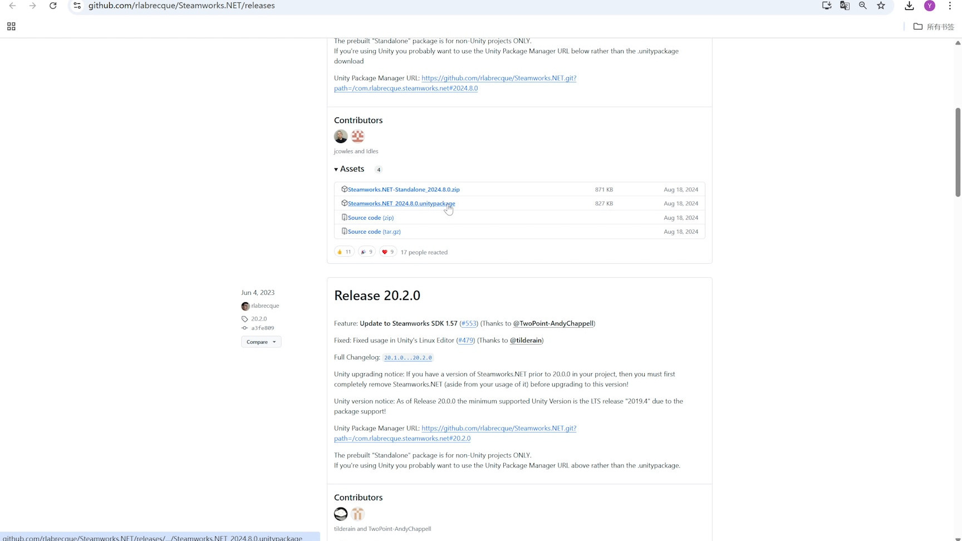The width and height of the screenshot is (962, 541).
Task: Click the page vertical scrollbar thumb
Action: tap(958, 152)
